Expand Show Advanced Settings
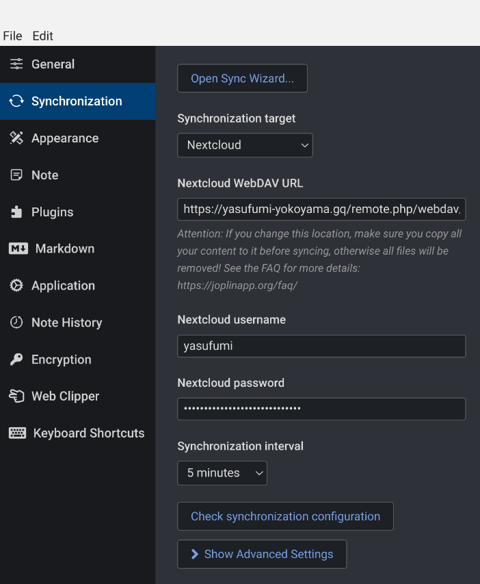 point(262,554)
